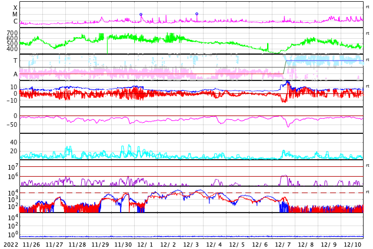The width and height of the screenshot is (373, 249).
Task: Click the rt label beside the T/A sector panel
Action: 368,59
